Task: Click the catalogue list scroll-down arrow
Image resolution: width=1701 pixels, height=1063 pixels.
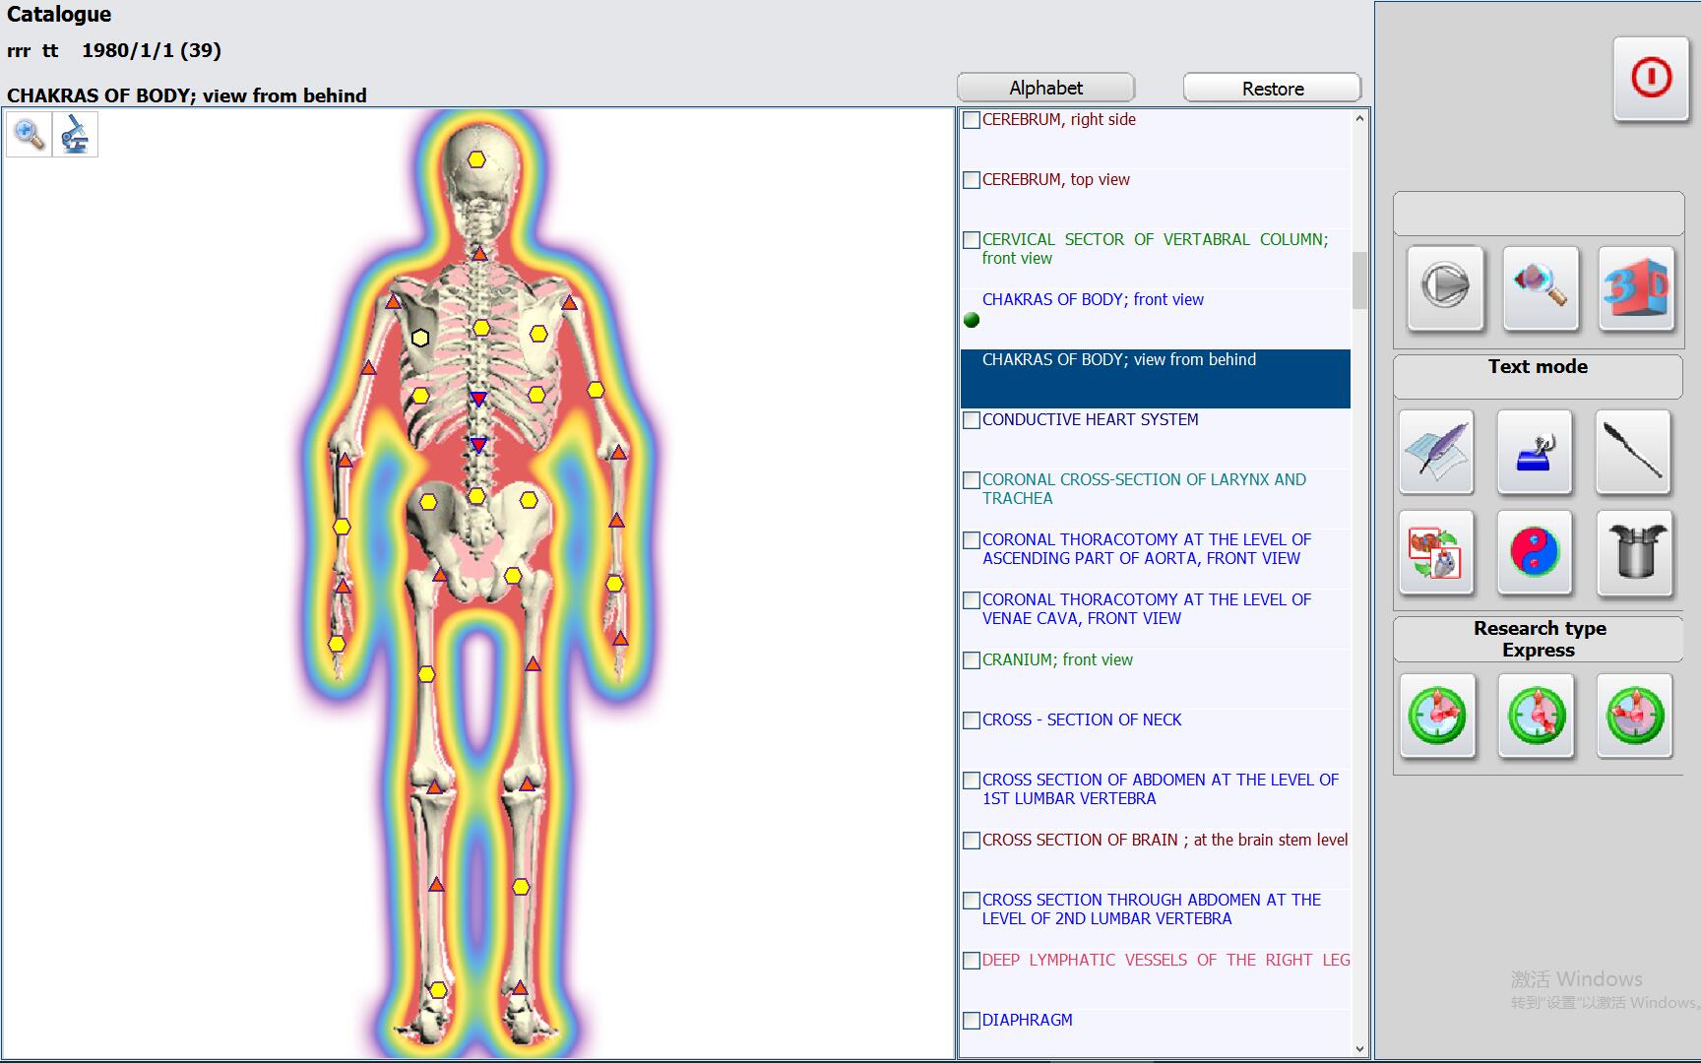Action: point(1360,1049)
